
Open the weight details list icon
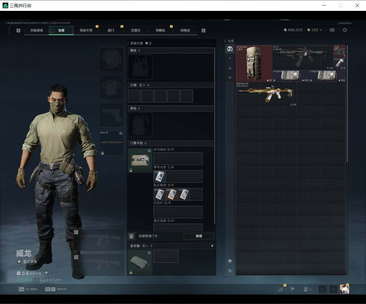click(x=46, y=273)
